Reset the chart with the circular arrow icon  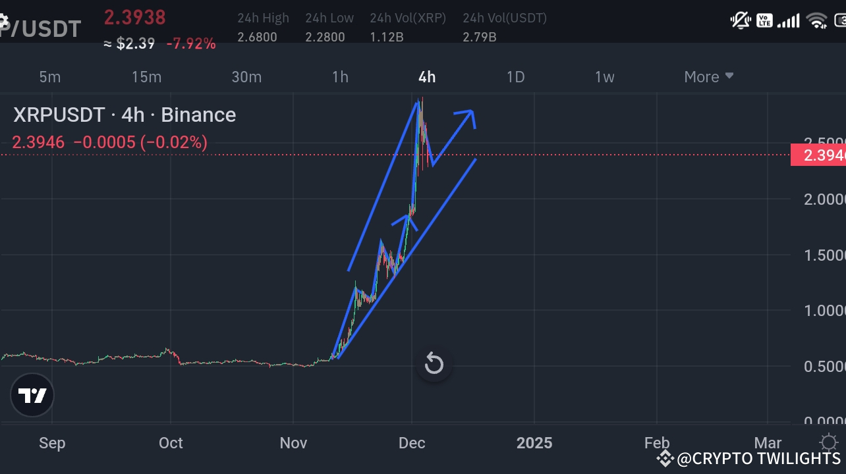click(434, 363)
